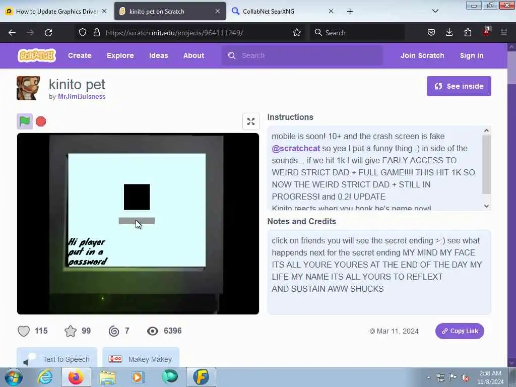The width and height of the screenshot is (516, 387).
Task: Click the Firefox toolbar Search box
Action: click(x=357, y=33)
